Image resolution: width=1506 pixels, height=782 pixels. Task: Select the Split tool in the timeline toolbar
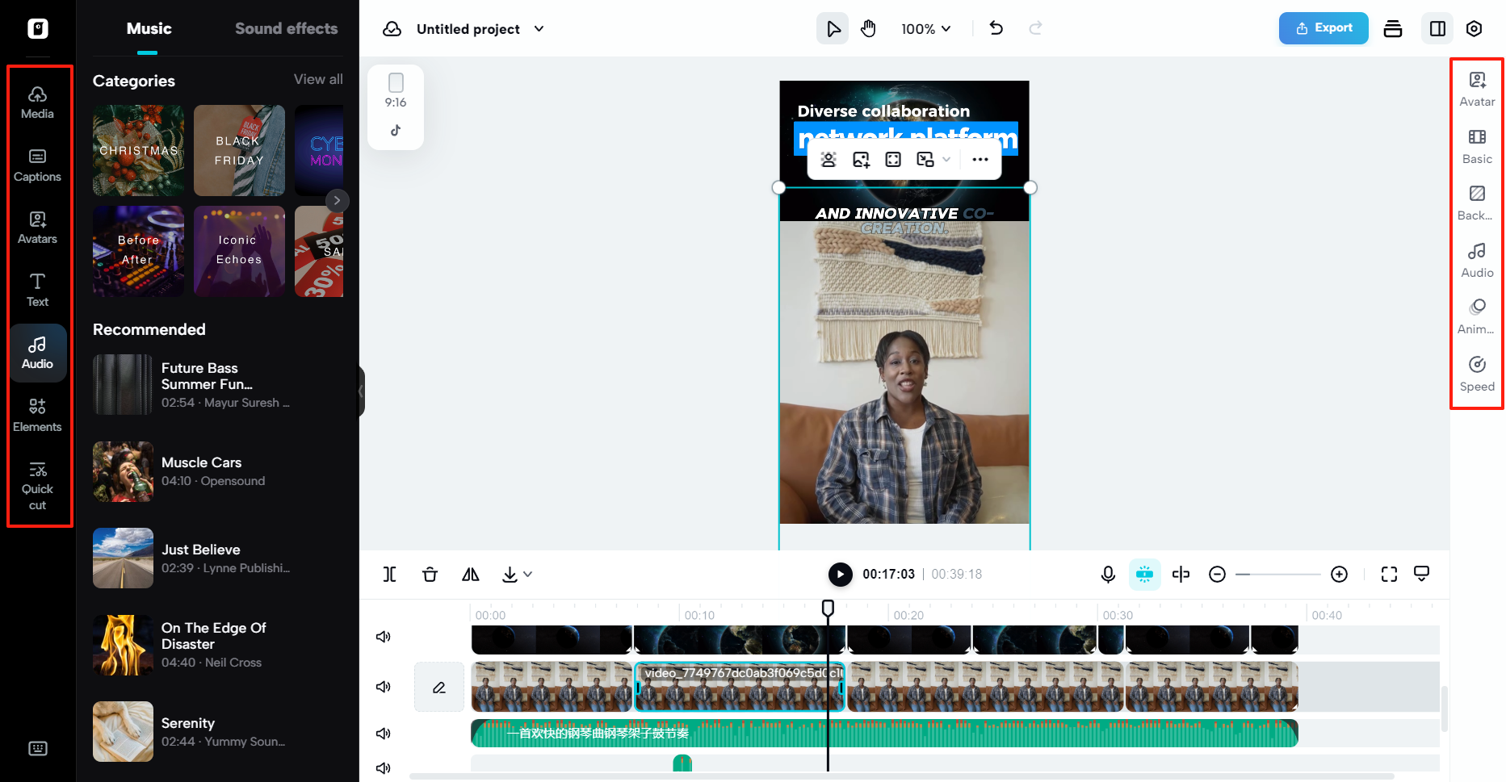tap(390, 574)
